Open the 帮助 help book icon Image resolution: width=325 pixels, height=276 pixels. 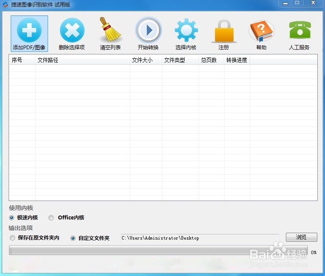pyautogui.click(x=261, y=30)
